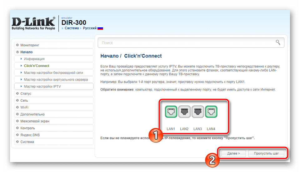
Task: Toggle the LAN1 port icon
Action: 171,112
